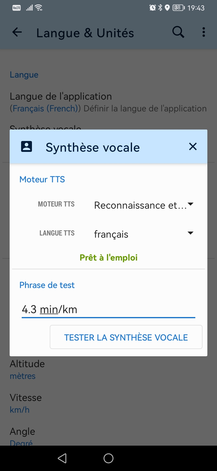
Task: Close the Synthèse vocale dialog
Action: point(193,147)
